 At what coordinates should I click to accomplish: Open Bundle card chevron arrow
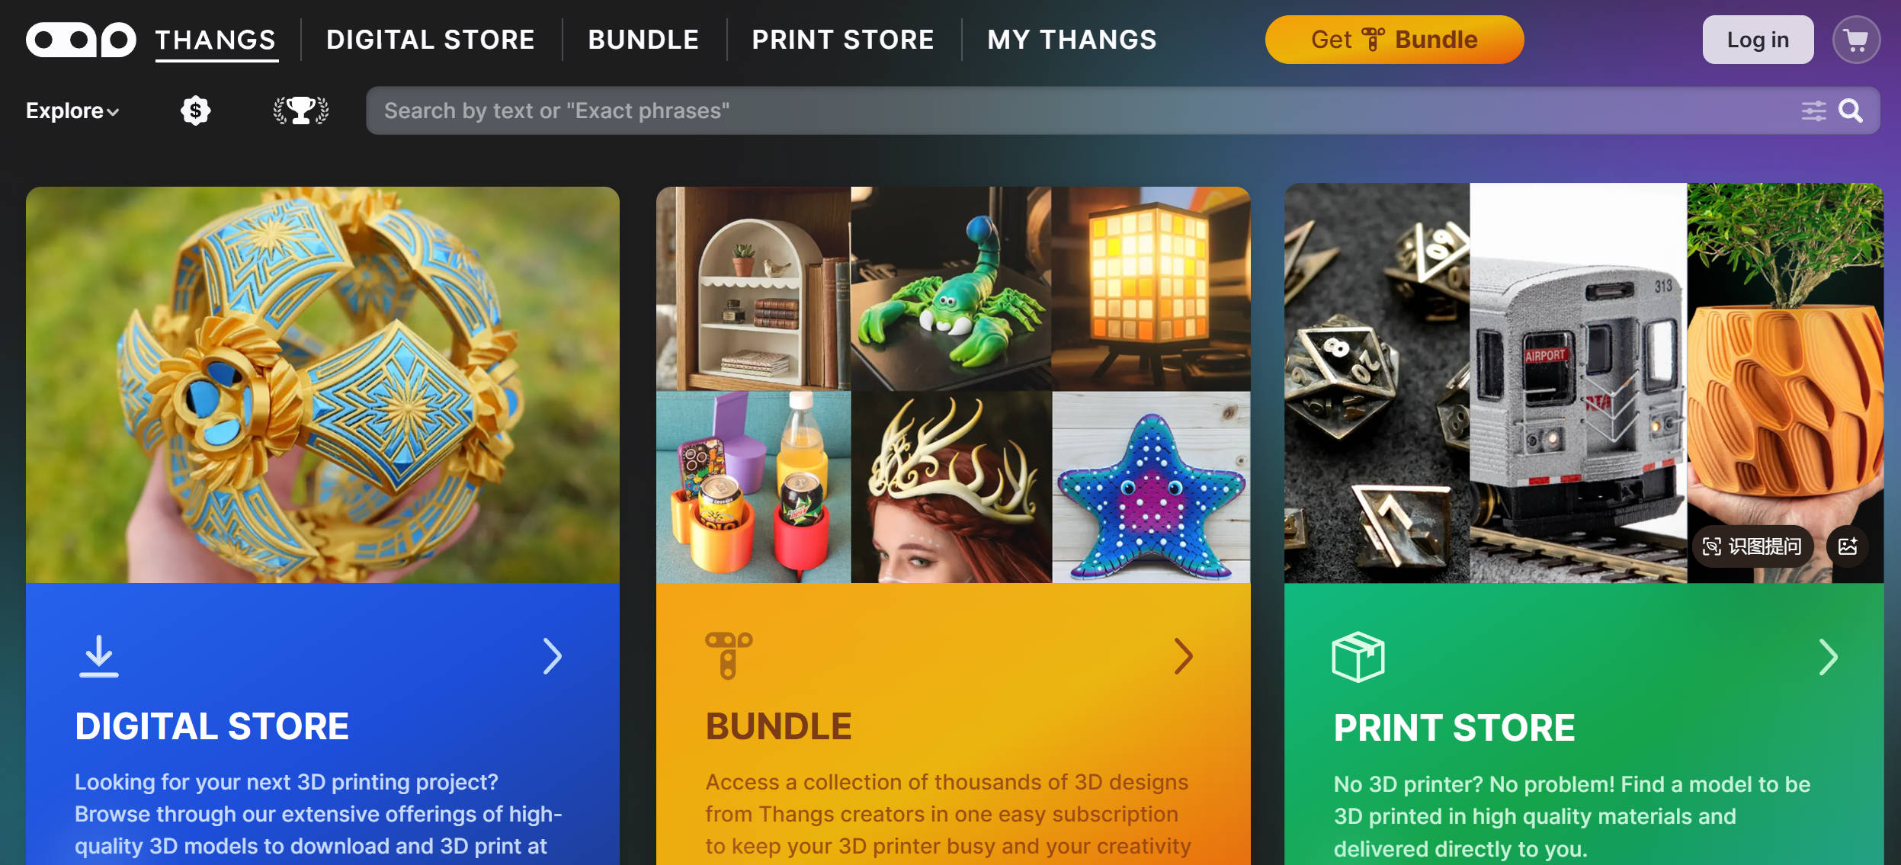point(1183,656)
